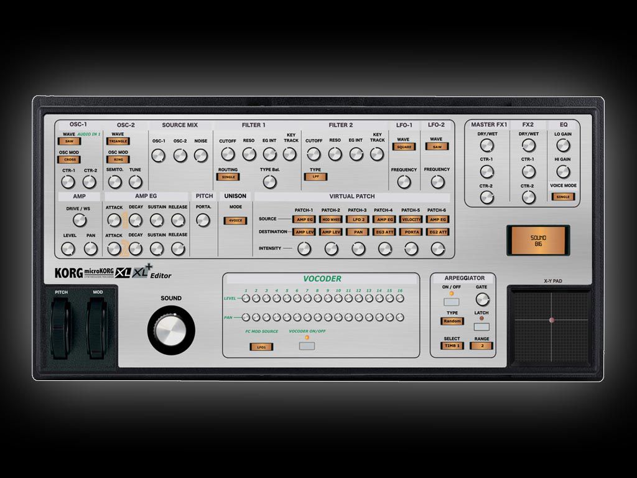Toggle VOCODER ON/OFF
637x478 pixels.
pyautogui.click(x=306, y=345)
